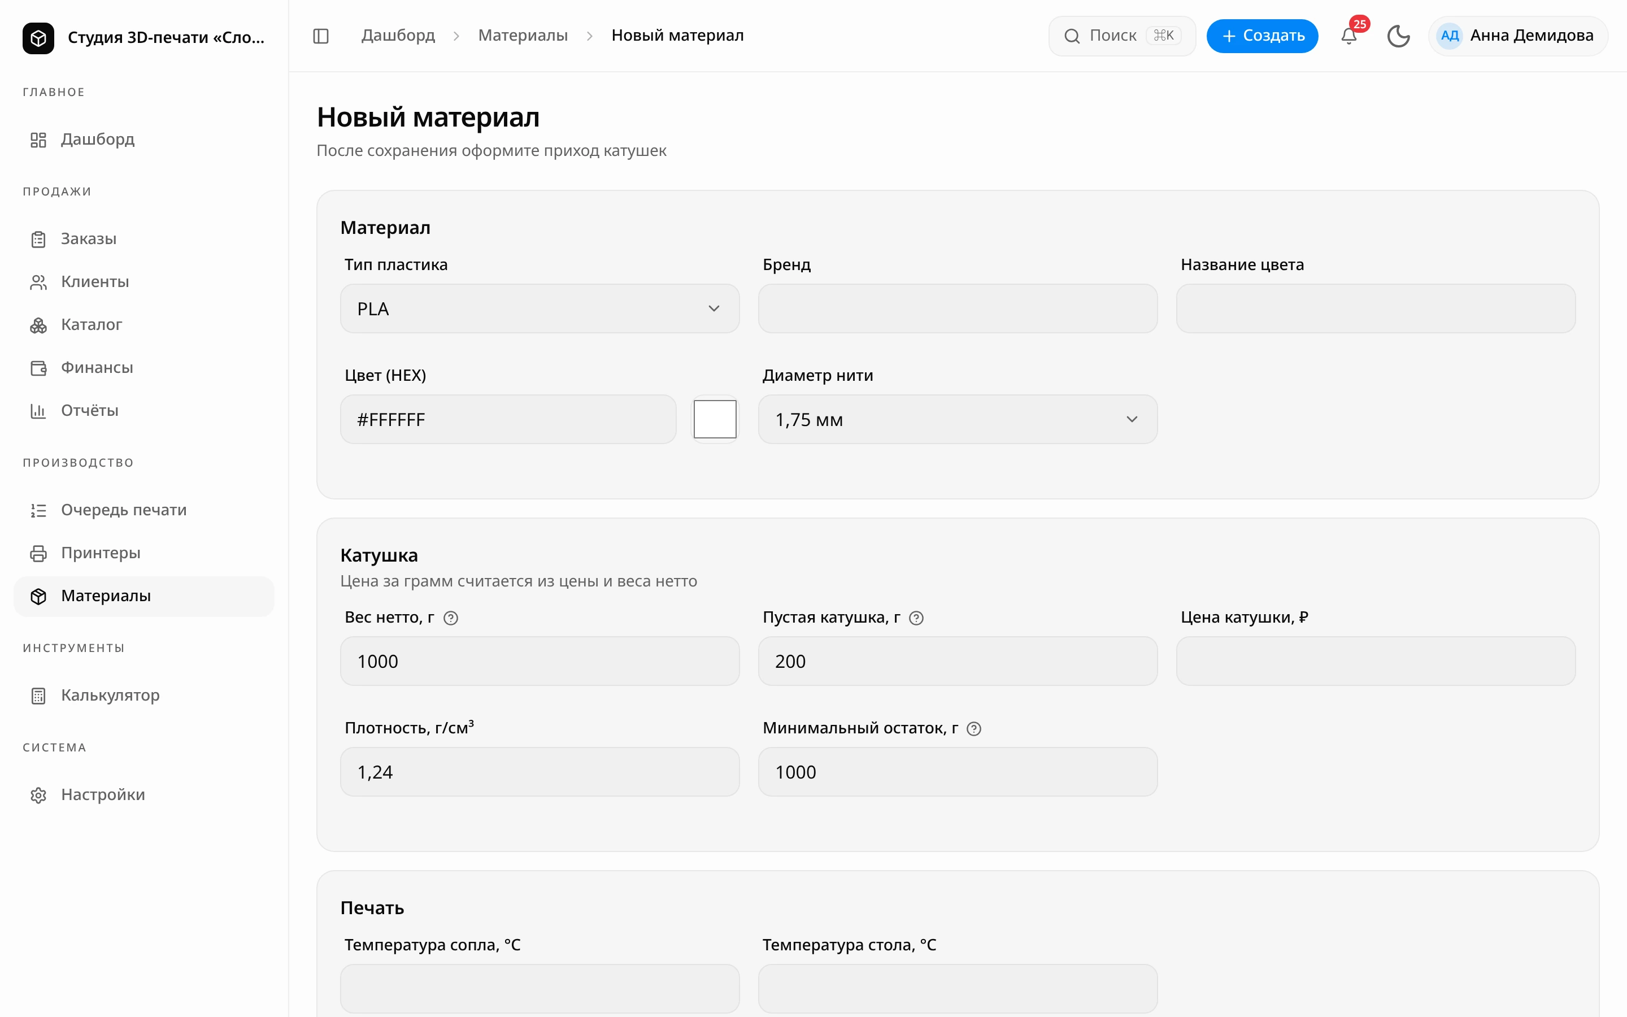
Task: Focus the Название цвета input field
Action: (1376, 308)
